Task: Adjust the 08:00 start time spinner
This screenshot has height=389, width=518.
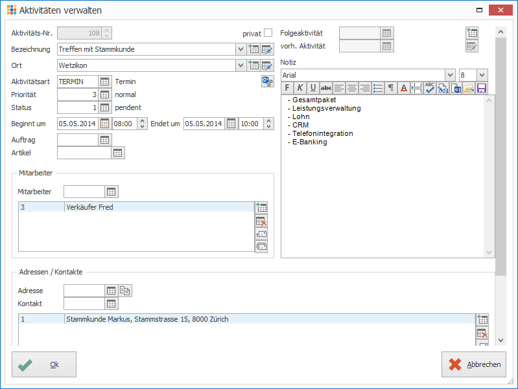Action: 143,124
